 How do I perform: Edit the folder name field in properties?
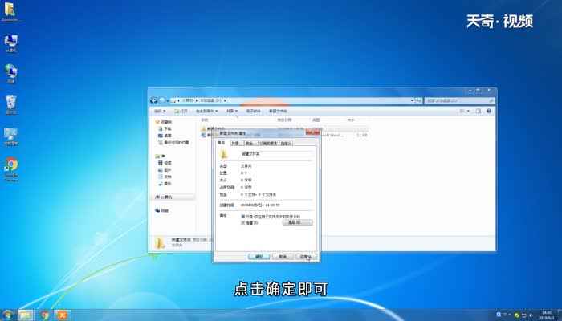coord(277,154)
